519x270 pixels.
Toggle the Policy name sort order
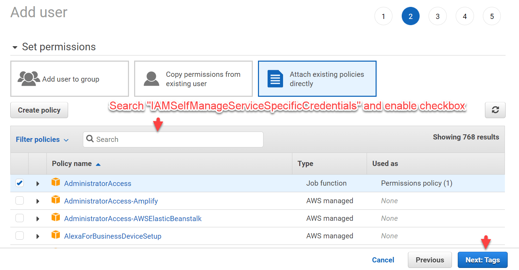76,163
